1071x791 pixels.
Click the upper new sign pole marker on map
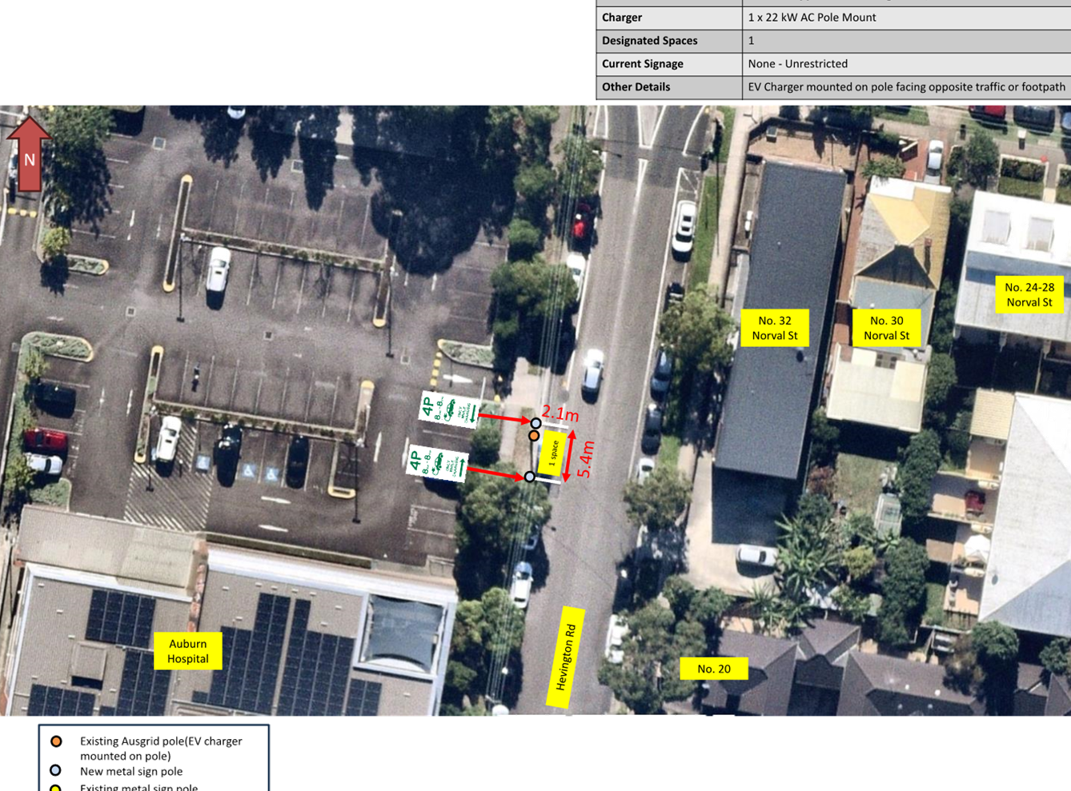(535, 423)
